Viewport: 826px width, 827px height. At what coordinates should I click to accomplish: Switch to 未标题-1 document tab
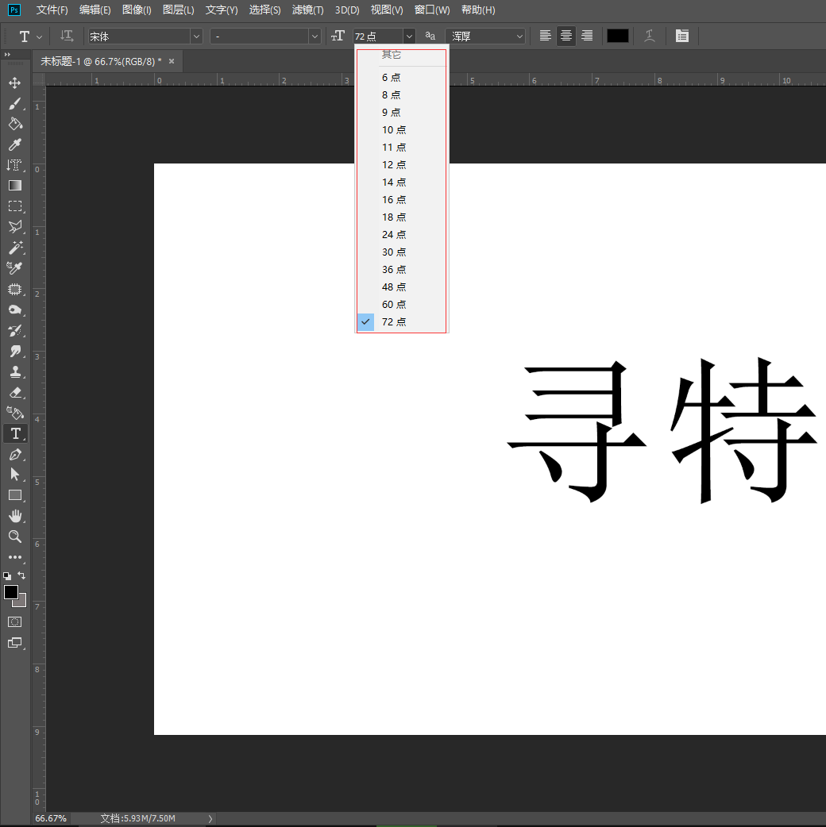102,62
